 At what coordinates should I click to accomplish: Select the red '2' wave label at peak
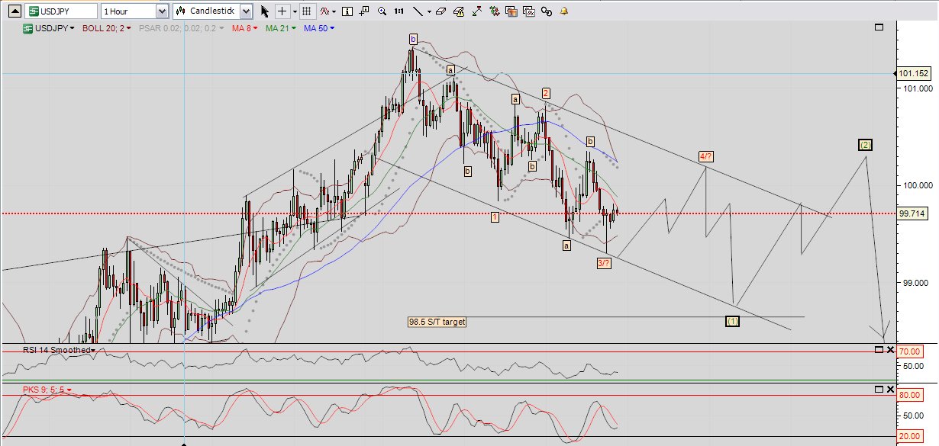tap(546, 93)
